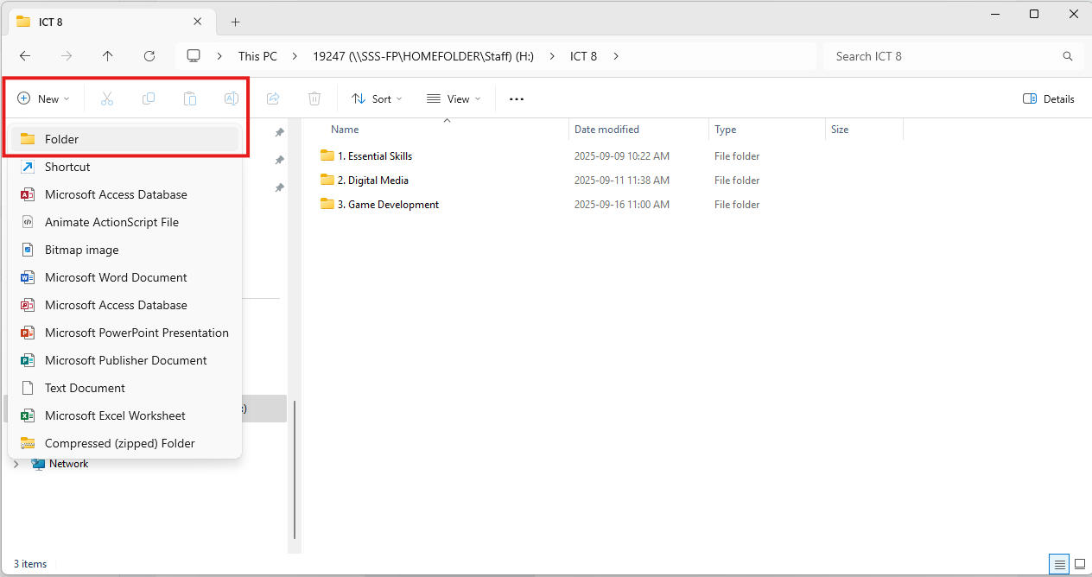The height and width of the screenshot is (577, 1092).
Task: Click the Share icon in the toolbar
Action: 273,98
